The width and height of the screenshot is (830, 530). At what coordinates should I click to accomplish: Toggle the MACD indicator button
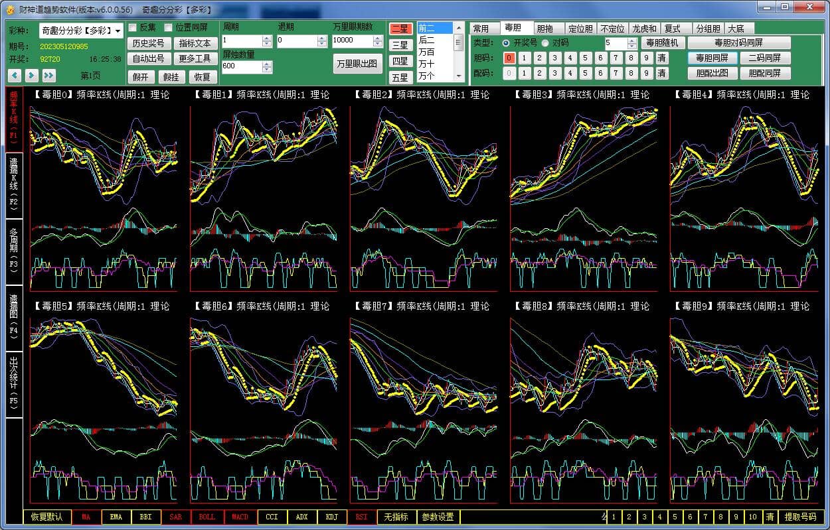tap(240, 517)
